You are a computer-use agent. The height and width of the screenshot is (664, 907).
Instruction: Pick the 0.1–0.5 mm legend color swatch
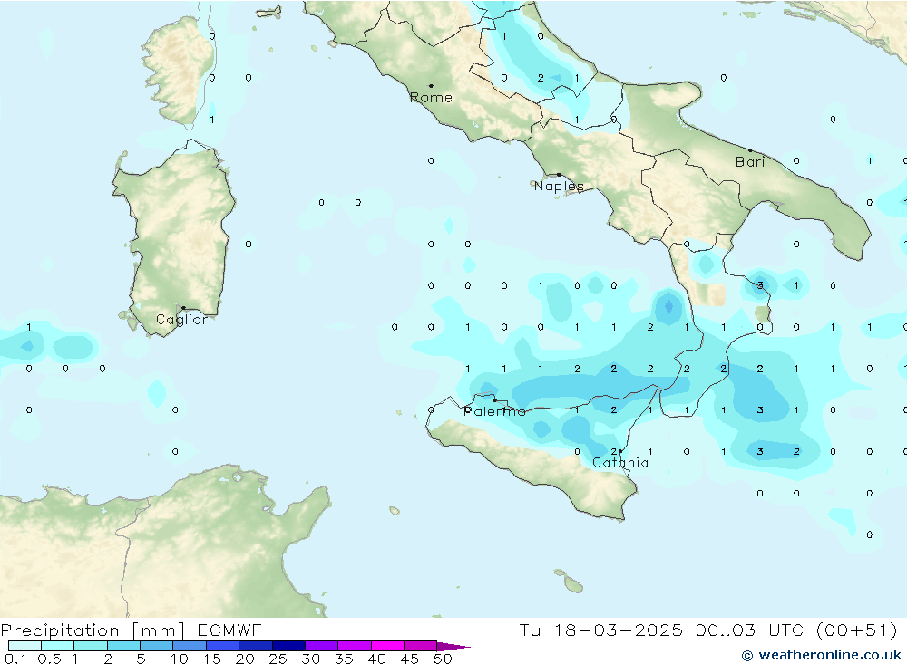click(24, 646)
